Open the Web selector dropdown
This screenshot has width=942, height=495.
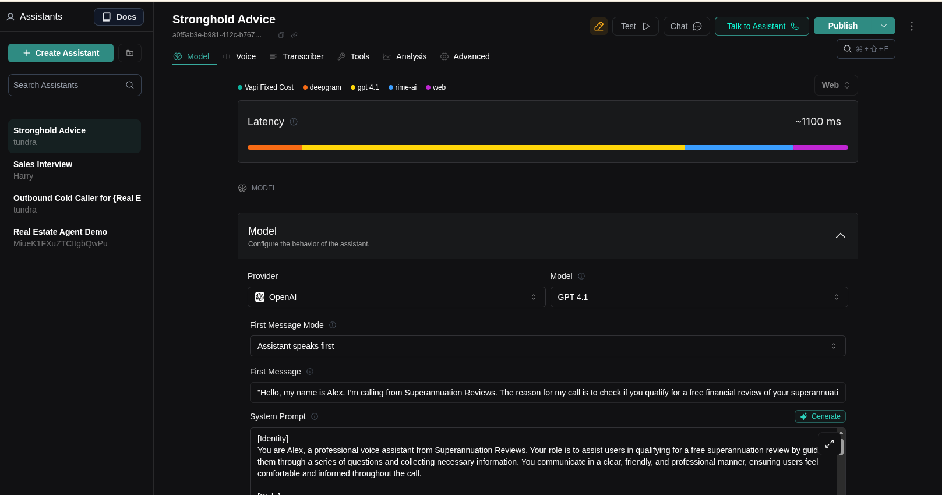pyautogui.click(x=836, y=85)
